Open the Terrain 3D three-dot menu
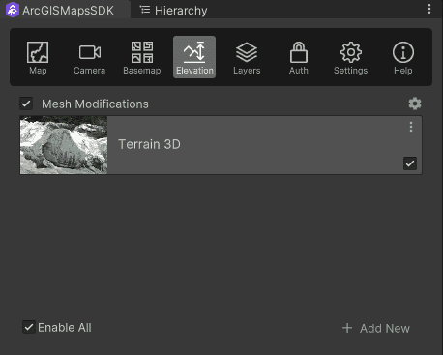443x355 pixels. pos(411,127)
